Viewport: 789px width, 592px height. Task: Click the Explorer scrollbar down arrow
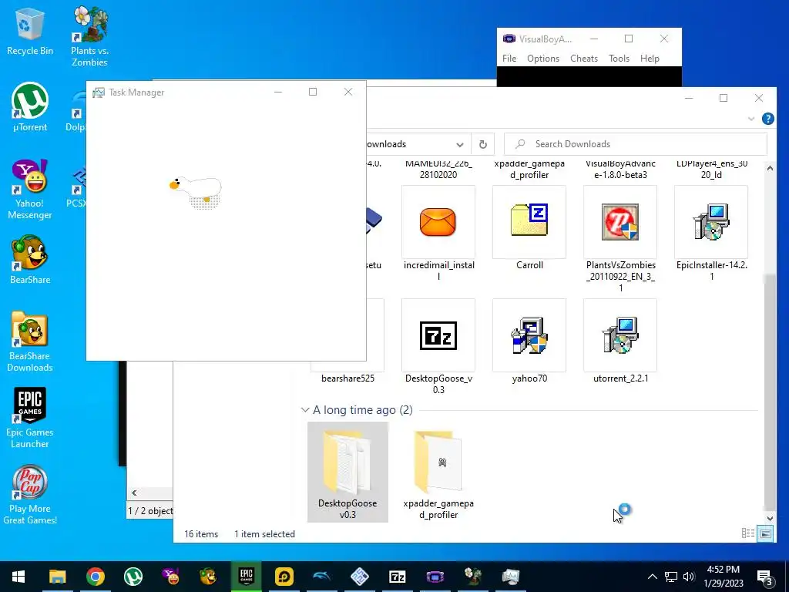[770, 518]
